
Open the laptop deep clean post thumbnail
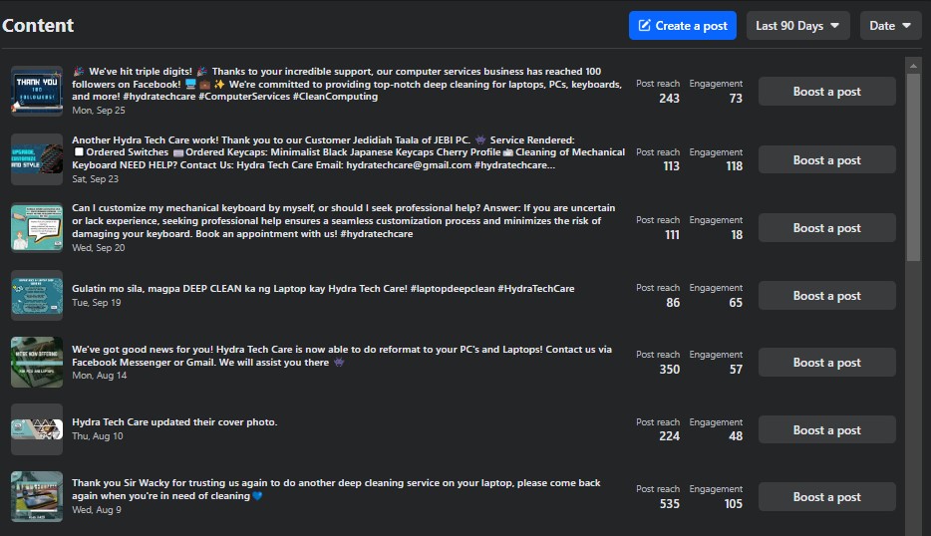click(37, 295)
